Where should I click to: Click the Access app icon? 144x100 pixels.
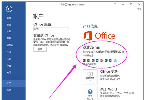coord(84,61)
